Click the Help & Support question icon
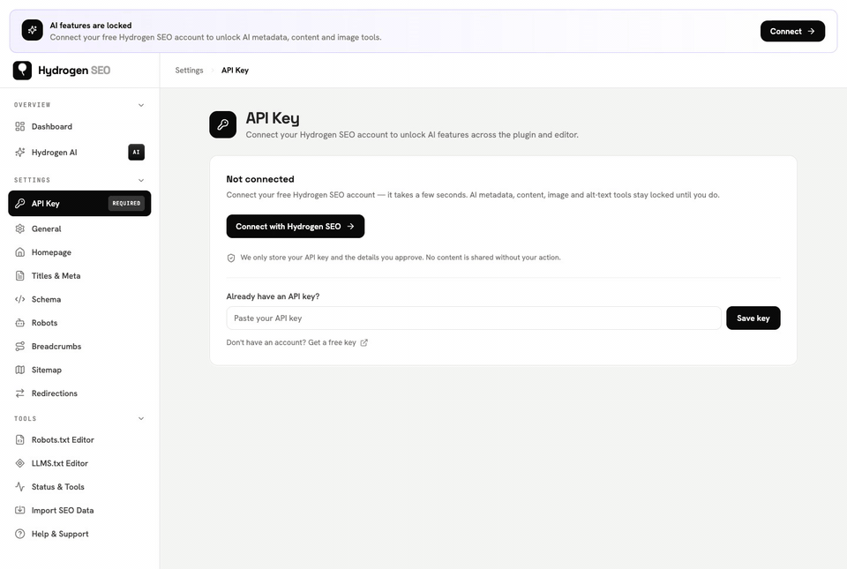 click(20, 534)
